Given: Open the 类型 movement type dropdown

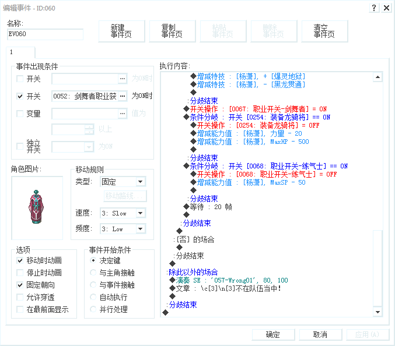Looking at the screenshot, I should pyautogui.click(x=141, y=182).
